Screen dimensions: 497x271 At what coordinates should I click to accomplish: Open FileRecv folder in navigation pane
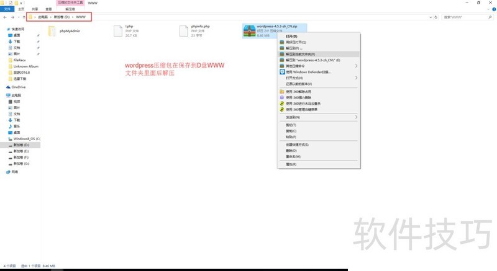point(19,60)
